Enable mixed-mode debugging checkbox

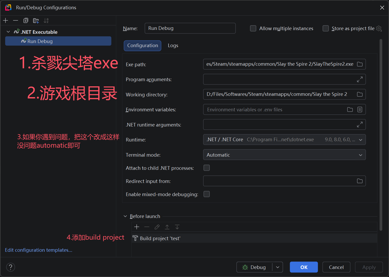[207, 194]
